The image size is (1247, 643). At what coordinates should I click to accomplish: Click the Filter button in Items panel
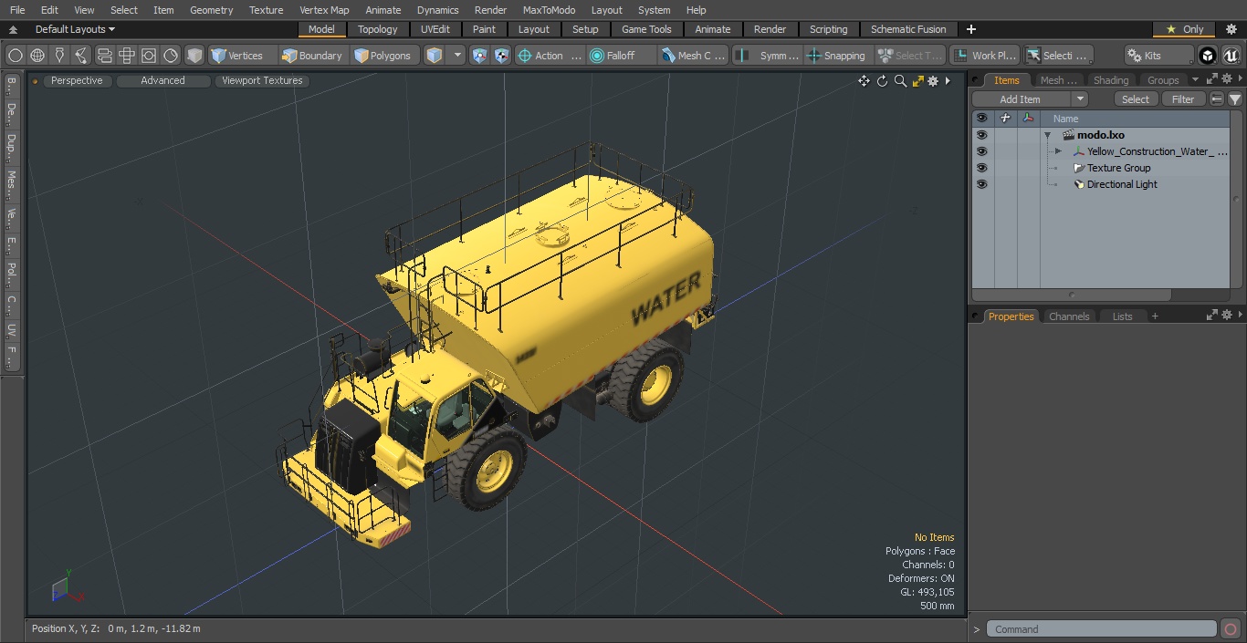tap(1183, 99)
